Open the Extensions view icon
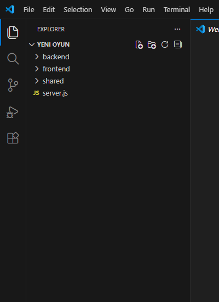This screenshot has width=219, height=302. 13,138
